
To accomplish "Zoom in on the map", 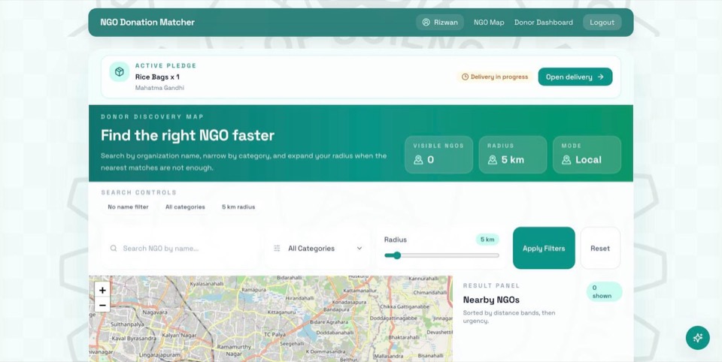I will pos(102,290).
